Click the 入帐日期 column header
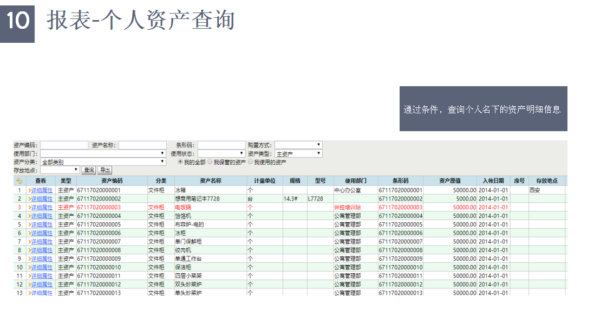594x322 pixels. (x=493, y=181)
